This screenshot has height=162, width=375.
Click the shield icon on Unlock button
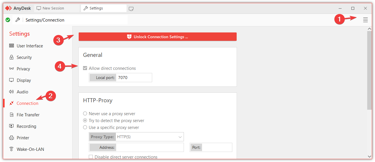[x=129, y=37]
